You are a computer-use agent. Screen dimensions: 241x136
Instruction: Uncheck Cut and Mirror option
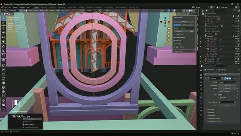174,37
